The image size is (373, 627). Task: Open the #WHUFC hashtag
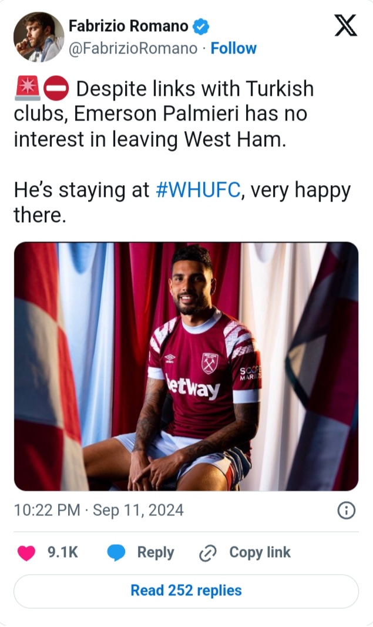click(199, 191)
